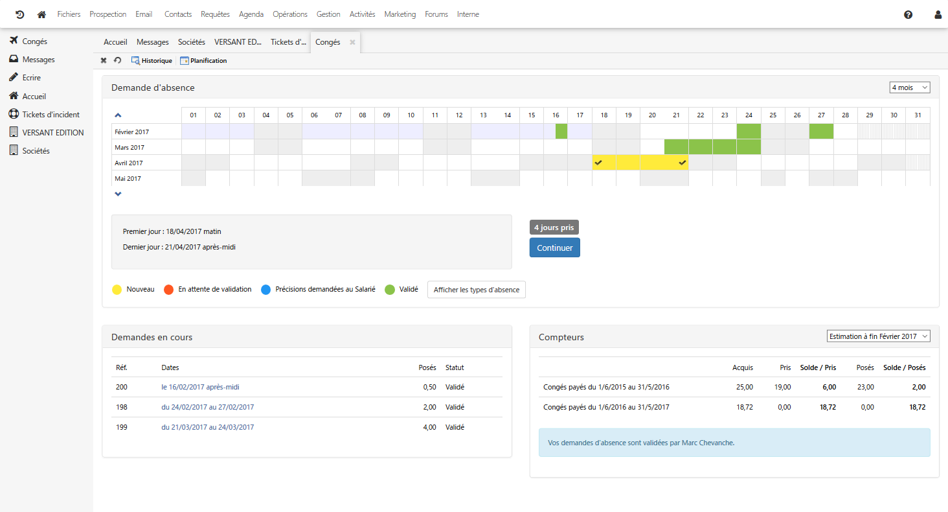Open the Opérations menu

point(290,14)
